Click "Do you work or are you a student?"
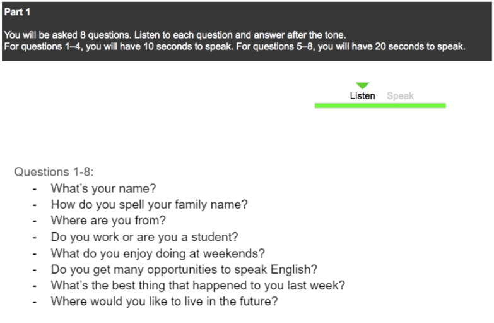Viewport: 494px width, 323px height. 144,237
